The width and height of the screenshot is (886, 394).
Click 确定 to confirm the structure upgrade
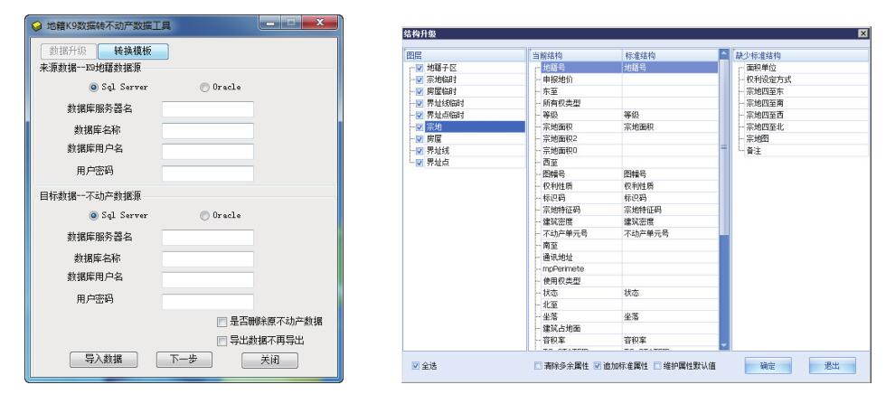pos(767,364)
